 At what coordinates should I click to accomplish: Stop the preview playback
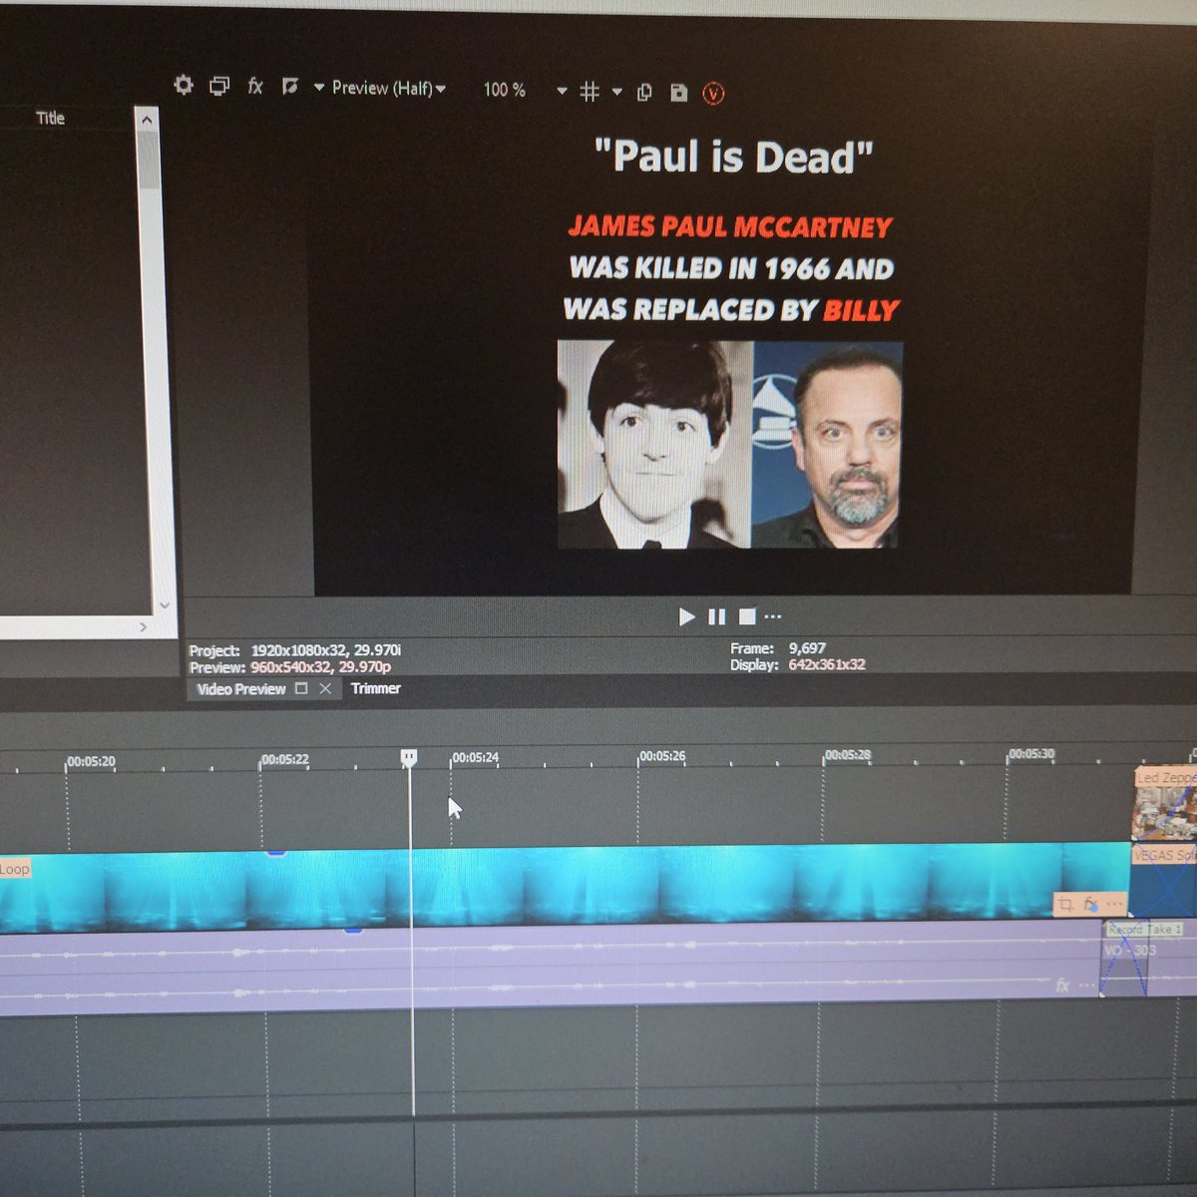745,616
